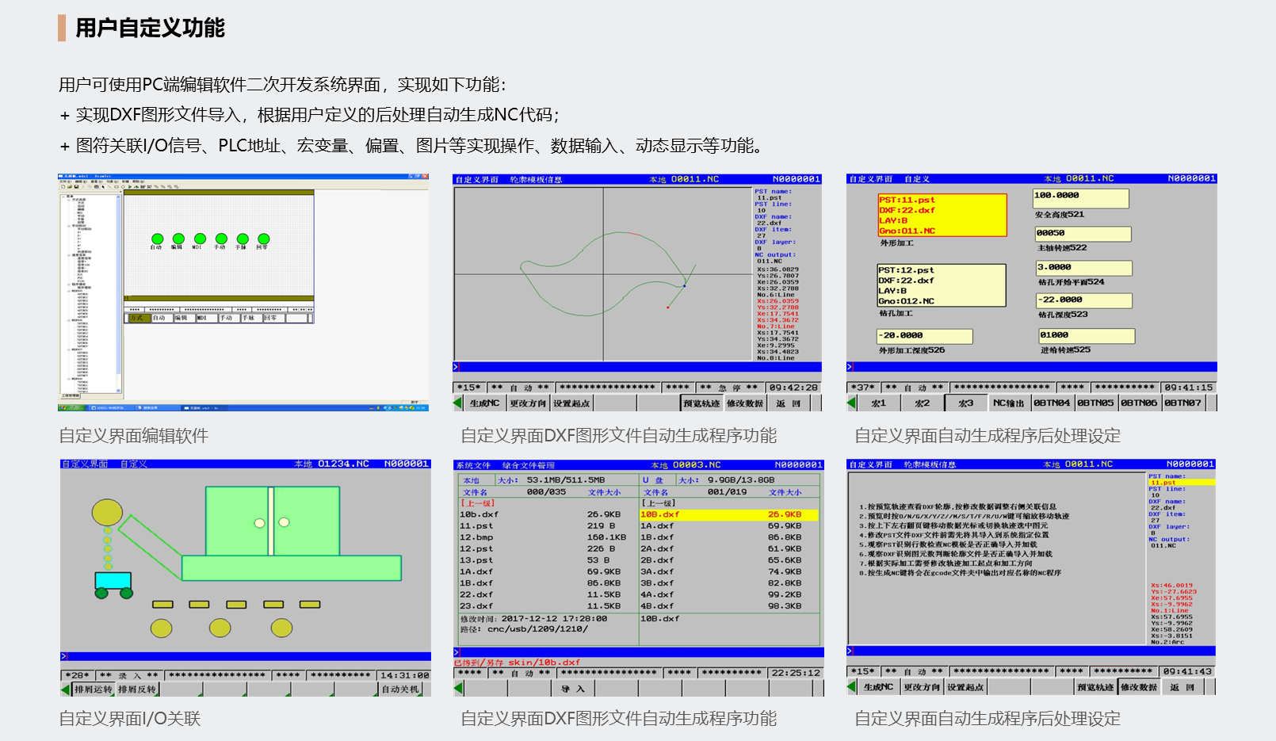Click the green left arrow left of 导入
This screenshot has width=1276, height=741.
point(458,689)
